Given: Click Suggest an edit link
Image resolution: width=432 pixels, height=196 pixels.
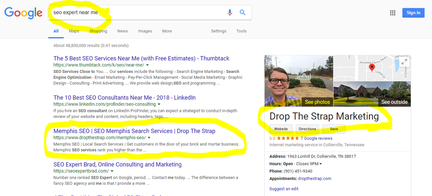Looking at the screenshot, I should click(x=284, y=189).
